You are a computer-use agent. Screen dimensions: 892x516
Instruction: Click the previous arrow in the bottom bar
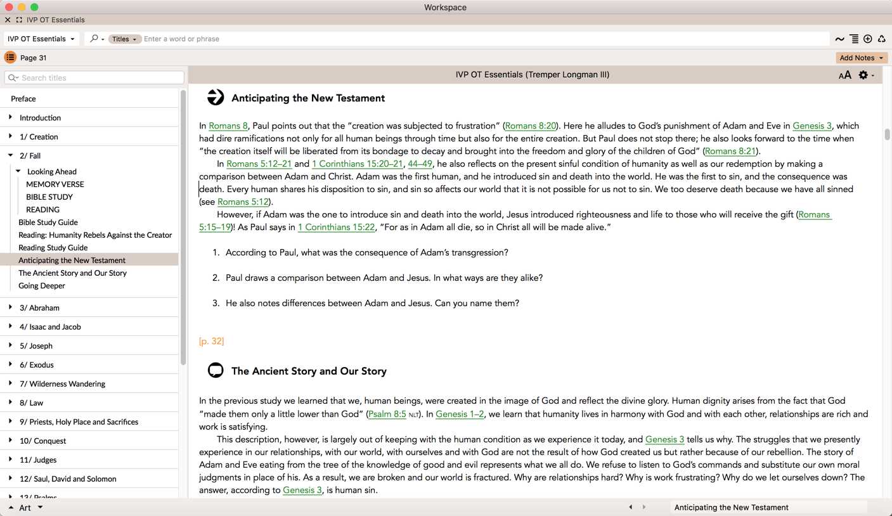coord(631,507)
